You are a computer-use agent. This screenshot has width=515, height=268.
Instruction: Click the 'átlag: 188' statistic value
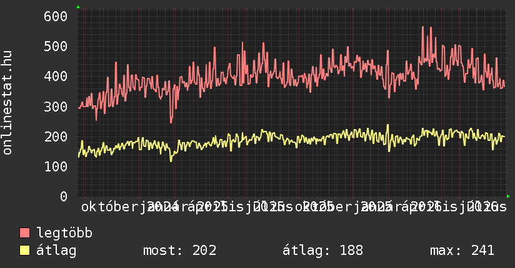pyautogui.click(x=323, y=251)
